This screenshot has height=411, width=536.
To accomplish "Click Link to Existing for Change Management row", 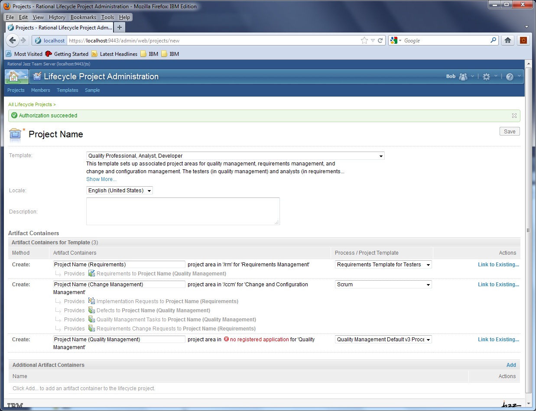I will (x=498, y=285).
